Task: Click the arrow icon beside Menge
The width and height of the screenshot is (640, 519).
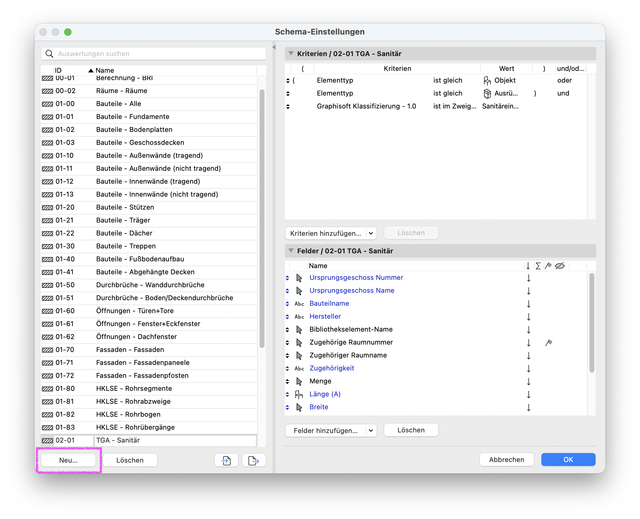Action: point(299,381)
